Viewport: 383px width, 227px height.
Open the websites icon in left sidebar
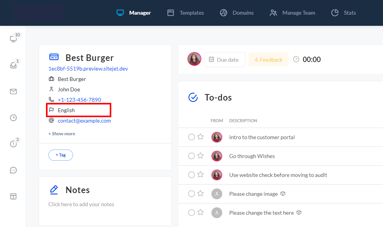pos(14,39)
